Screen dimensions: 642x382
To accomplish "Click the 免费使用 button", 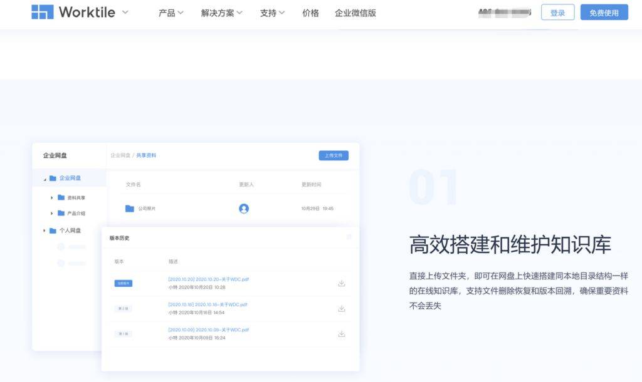I will pos(604,13).
